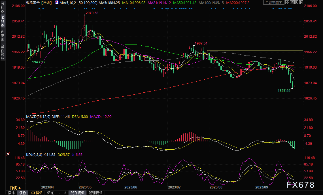
Task: Click the MA indicator chart icon
Action: pos(57,3)
